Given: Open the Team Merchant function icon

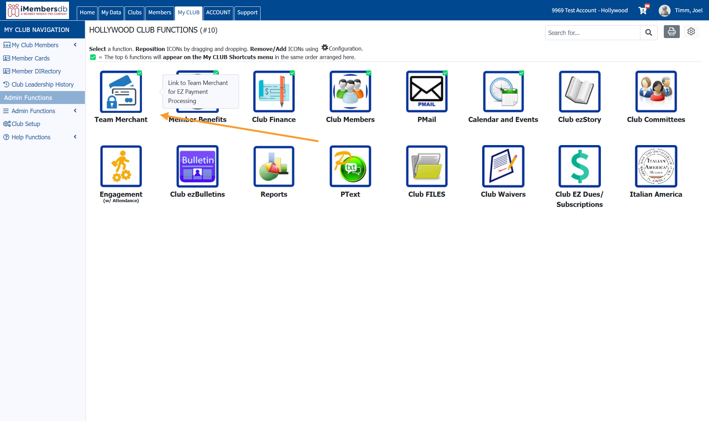Looking at the screenshot, I should tap(121, 92).
